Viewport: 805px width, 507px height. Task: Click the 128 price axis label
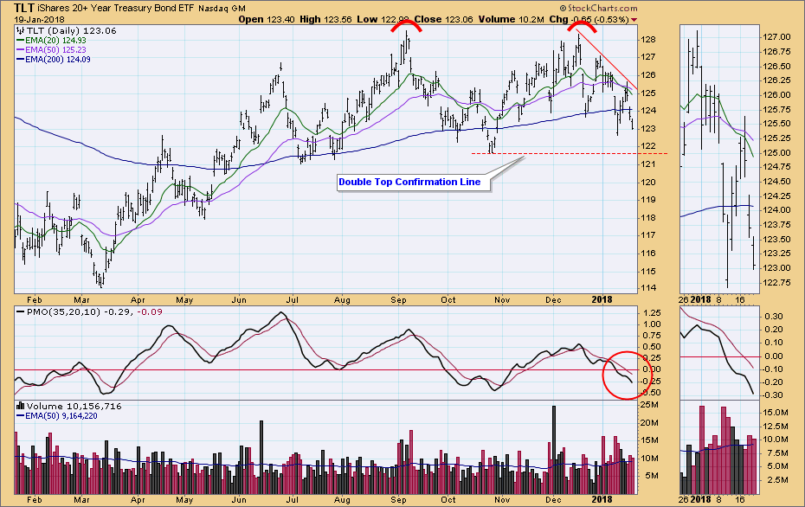coord(648,40)
